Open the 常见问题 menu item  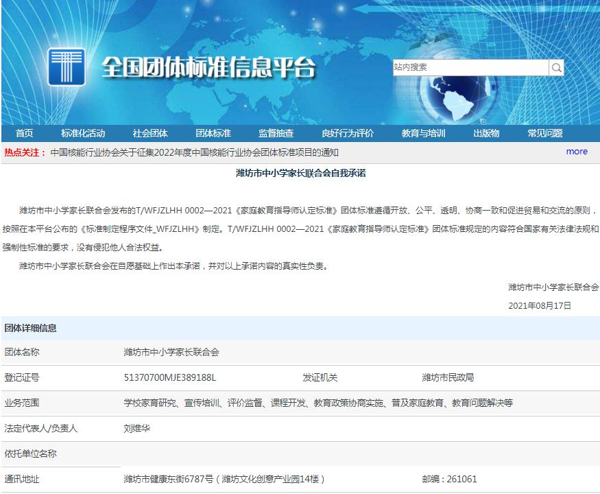(545, 133)
